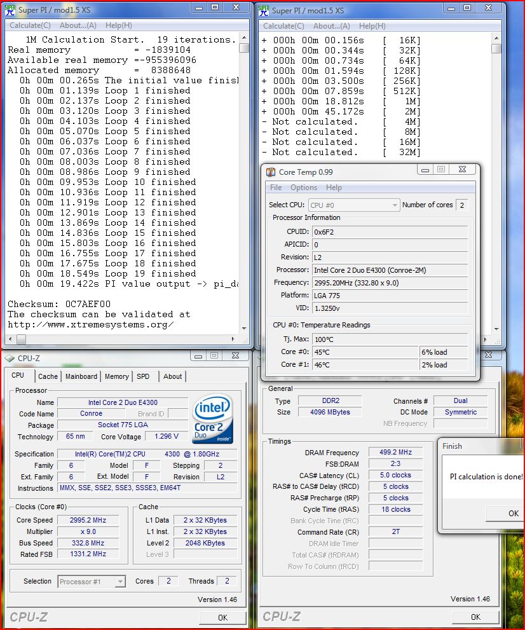Click the FSB:DRAM ratio 2:3
This screenshot has height=630, width=525.
click(x=396, y=463)
